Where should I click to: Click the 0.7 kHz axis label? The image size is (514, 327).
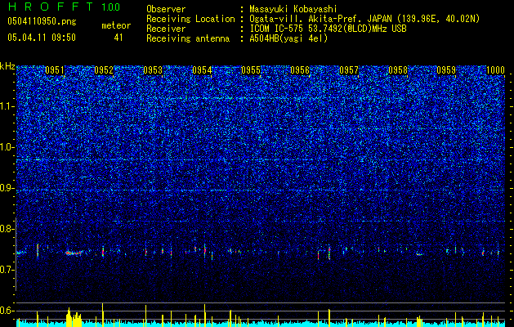tap(7, 270)
